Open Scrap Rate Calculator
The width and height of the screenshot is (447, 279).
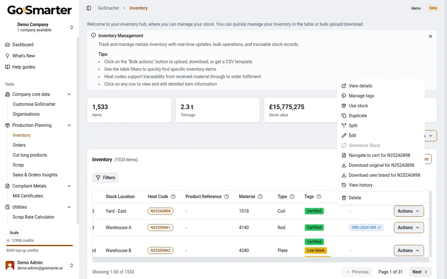(34, 217)
